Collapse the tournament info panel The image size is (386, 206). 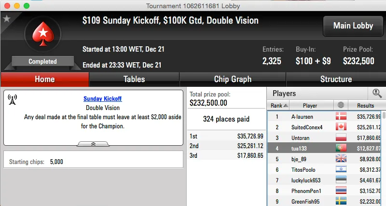click(x=93, y=144)
